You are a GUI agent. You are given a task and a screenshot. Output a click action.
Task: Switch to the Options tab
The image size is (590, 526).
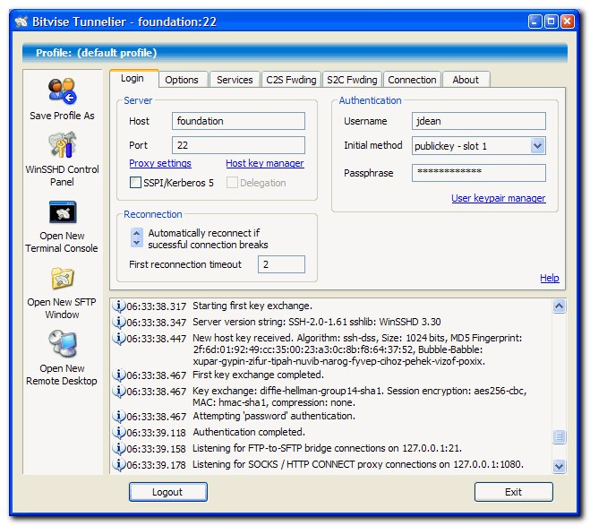coord(182,80)
